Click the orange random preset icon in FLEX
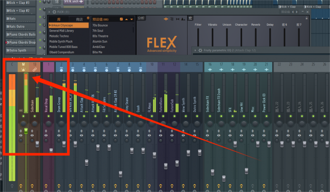This screenshot has height=192, width=330. (122, 19)
